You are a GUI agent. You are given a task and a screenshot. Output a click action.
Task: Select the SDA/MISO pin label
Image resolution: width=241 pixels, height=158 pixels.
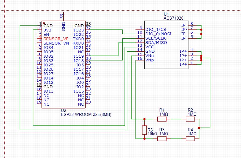tap(156, 42)
